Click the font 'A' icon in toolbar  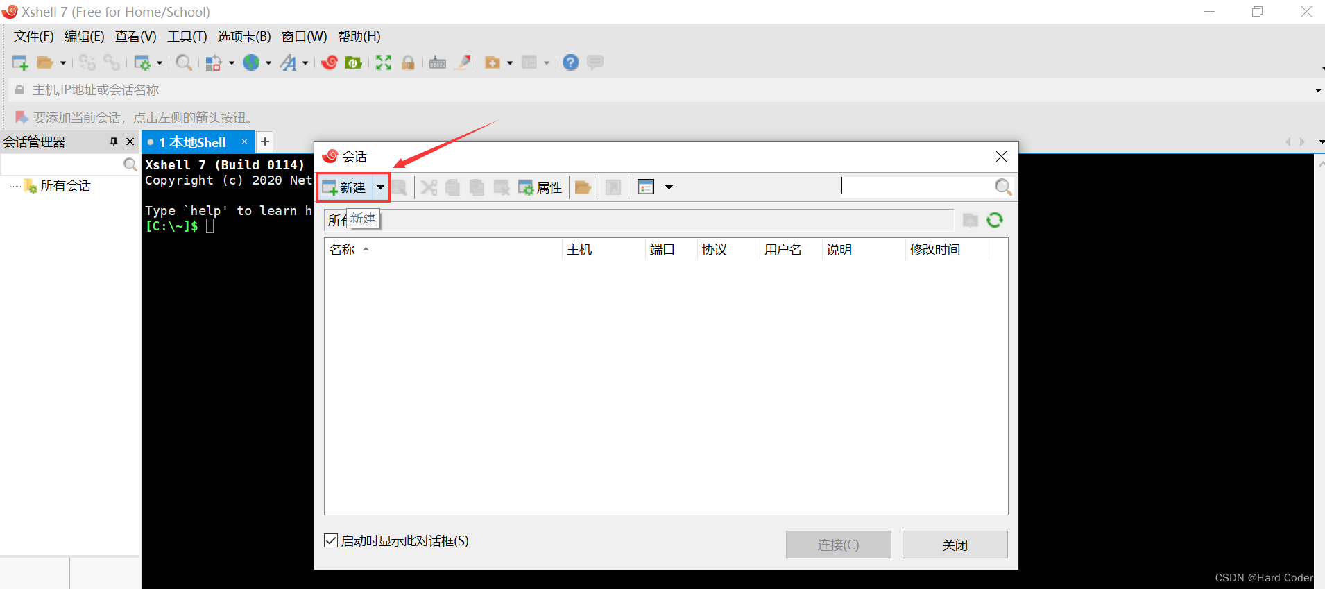pos(288,62)
